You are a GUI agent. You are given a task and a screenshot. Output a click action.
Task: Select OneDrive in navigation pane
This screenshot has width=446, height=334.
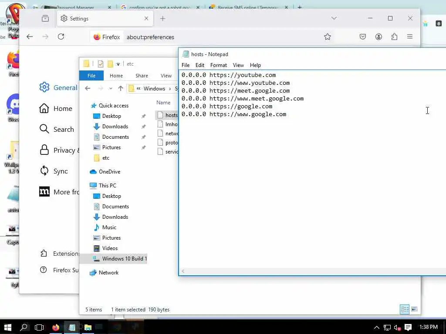click(105, 171)
